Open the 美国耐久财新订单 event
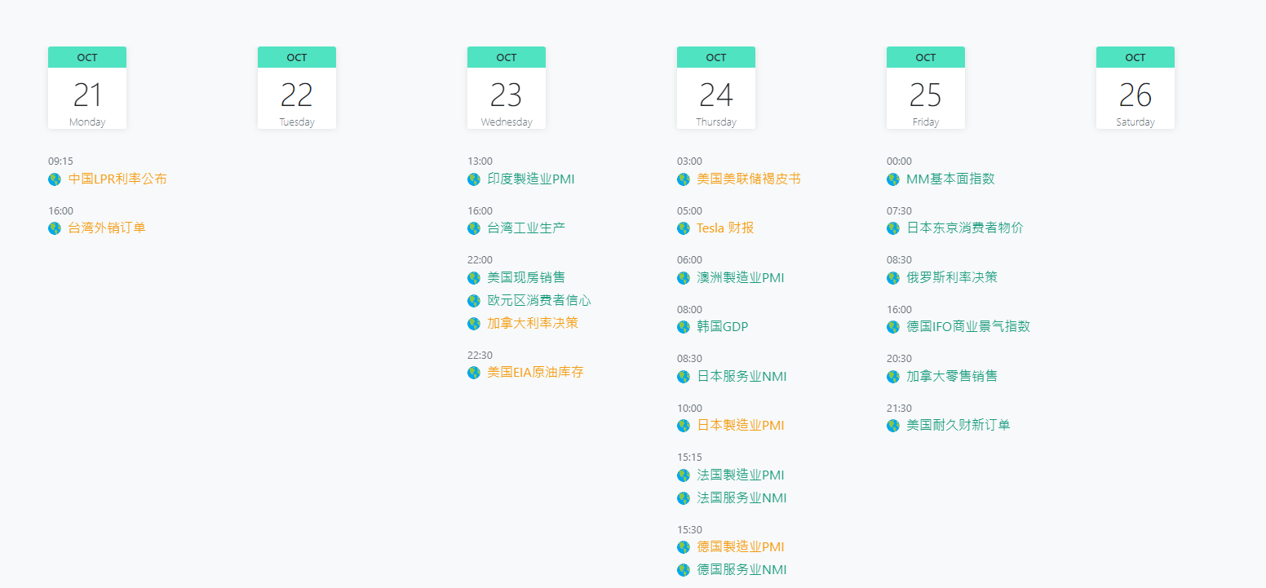The width and height of the screenshot is (1266, 588). pyautogui.click(x=958, y=425)
